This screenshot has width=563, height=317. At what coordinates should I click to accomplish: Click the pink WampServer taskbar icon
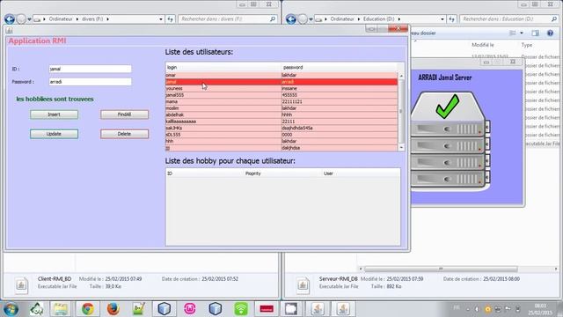[x=190, y=309]
